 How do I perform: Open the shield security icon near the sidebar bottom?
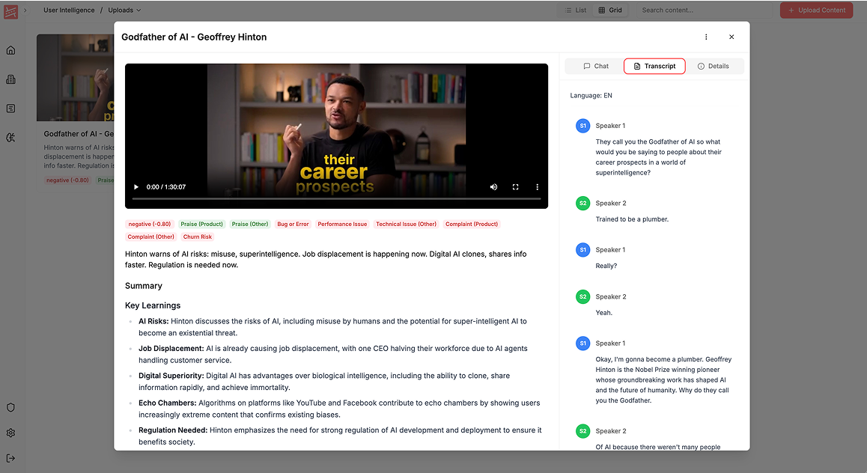[x=10, y=407]
